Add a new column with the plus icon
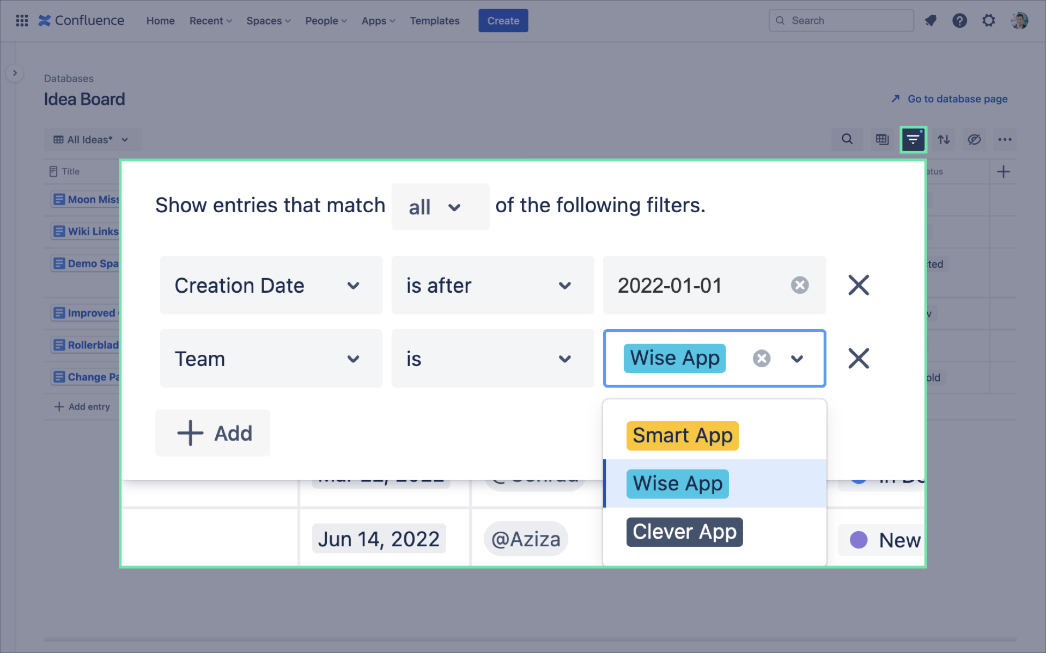This screenshot has width=1046, height=653. pyautogui.click(x=1004, y=171)
